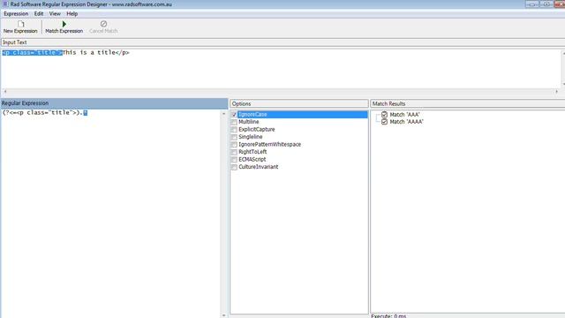
Task: Click the Options panel header
Action: (x=299, y=104)
